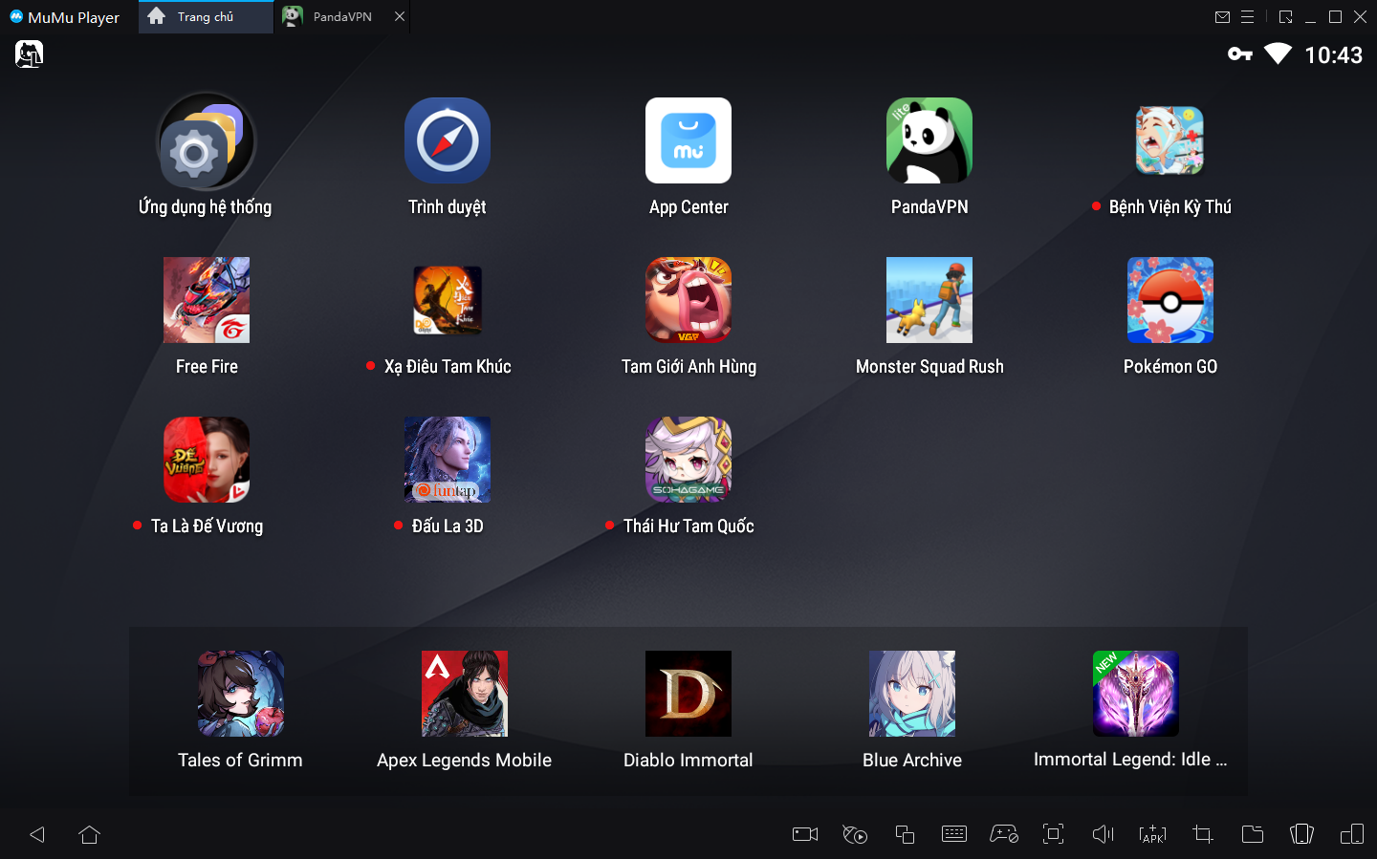Open the volume speaker icon

(1104, 834)
